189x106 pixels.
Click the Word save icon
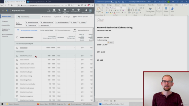pos(116,2)
